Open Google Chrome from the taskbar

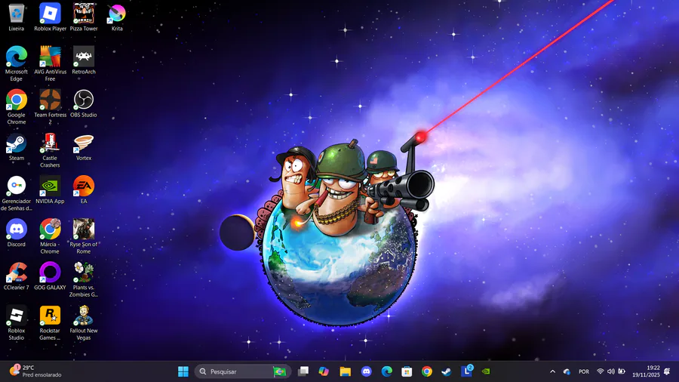pos(427,371)
